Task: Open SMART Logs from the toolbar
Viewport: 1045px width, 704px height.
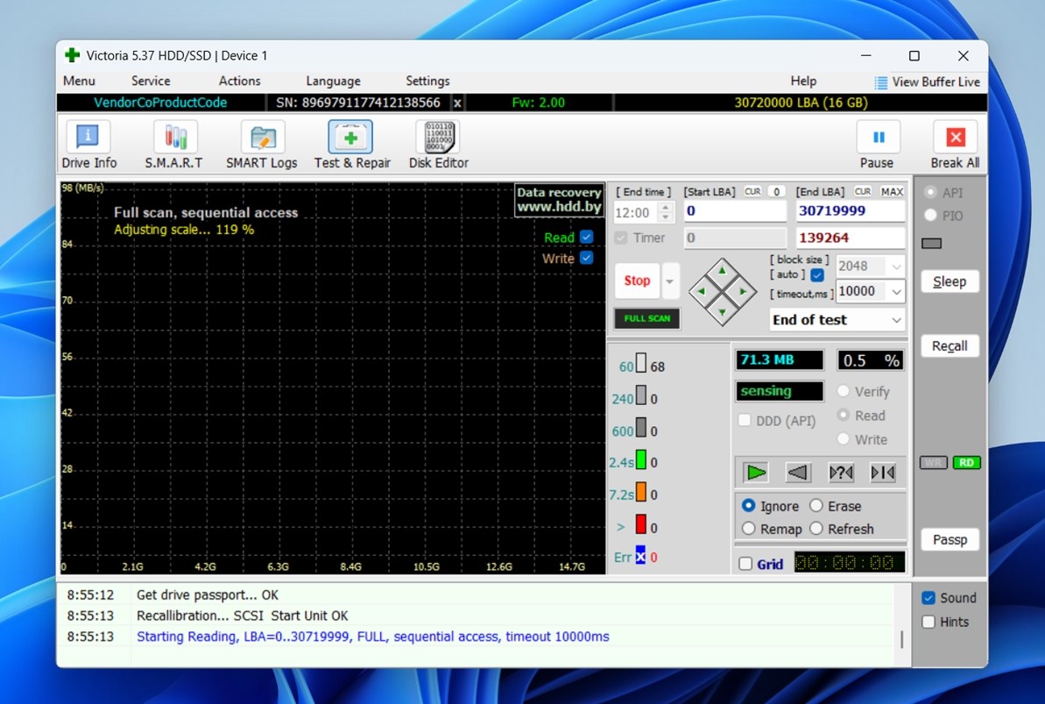Action: click(261, 139)
